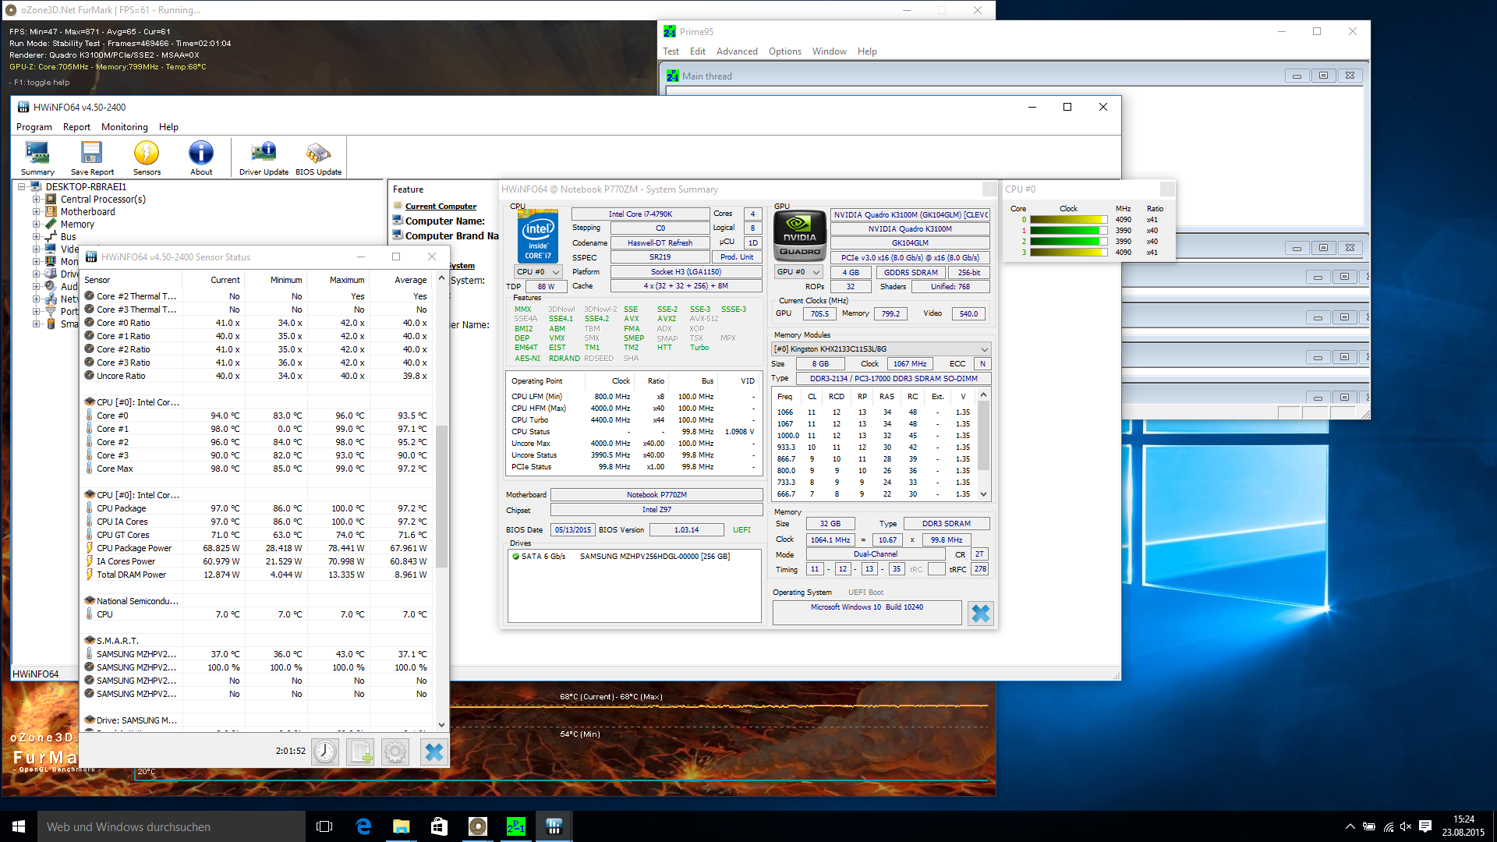Expand Central Processor(s) tree node
Screen dimensions: 1497x842
(36, 200)
